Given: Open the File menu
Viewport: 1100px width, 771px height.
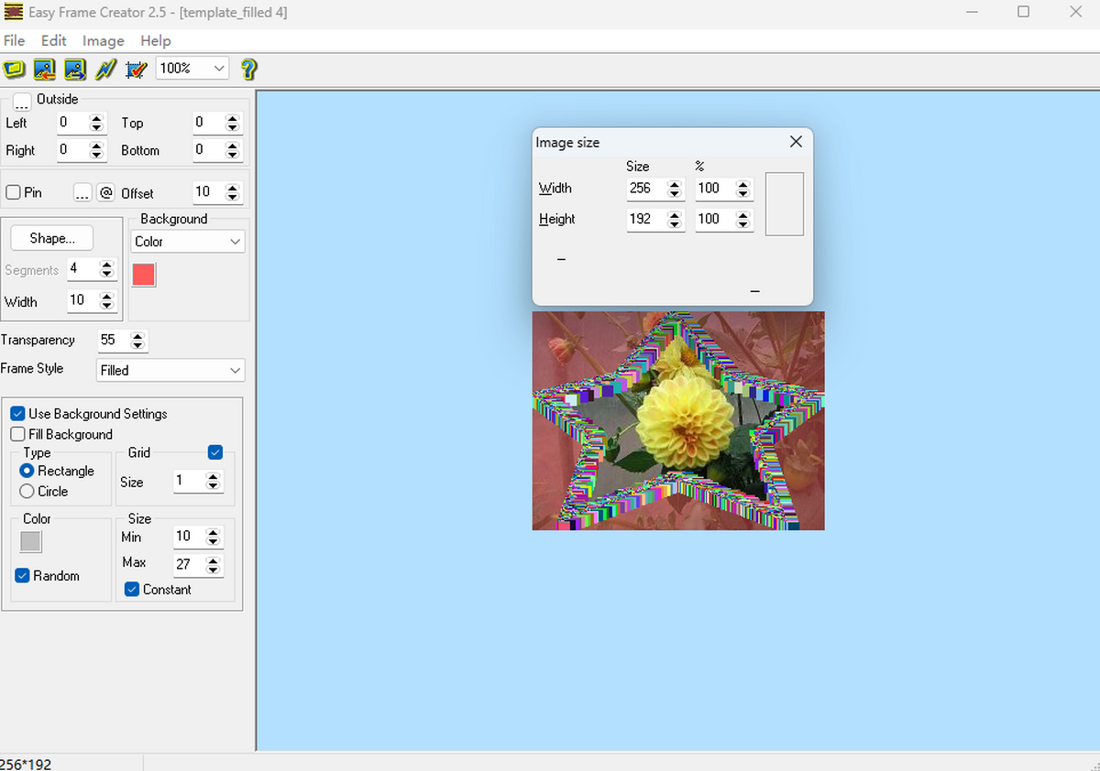Looking at the screenshot, I should point(14,40).
